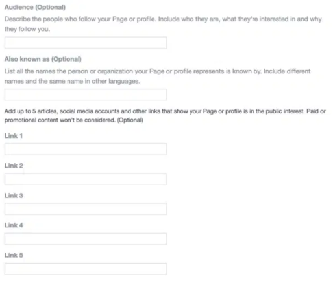
Task: Click the 'Link 1' label text
Action: (14, 136)
